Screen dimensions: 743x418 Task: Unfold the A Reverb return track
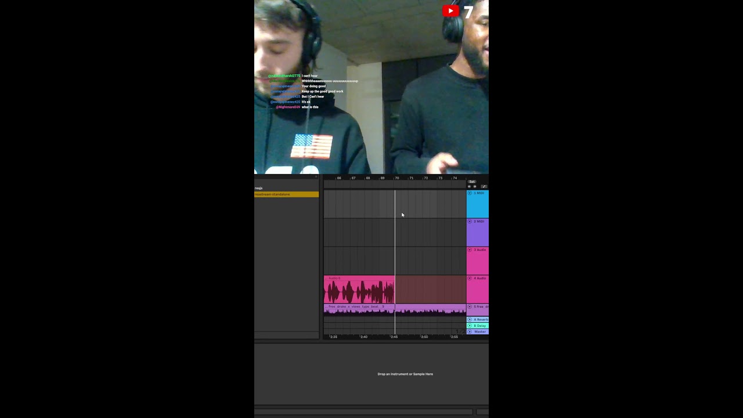tap(470, 319)
